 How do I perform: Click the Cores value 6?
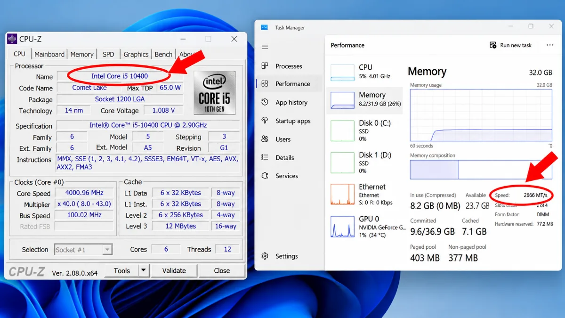[166, 249]
